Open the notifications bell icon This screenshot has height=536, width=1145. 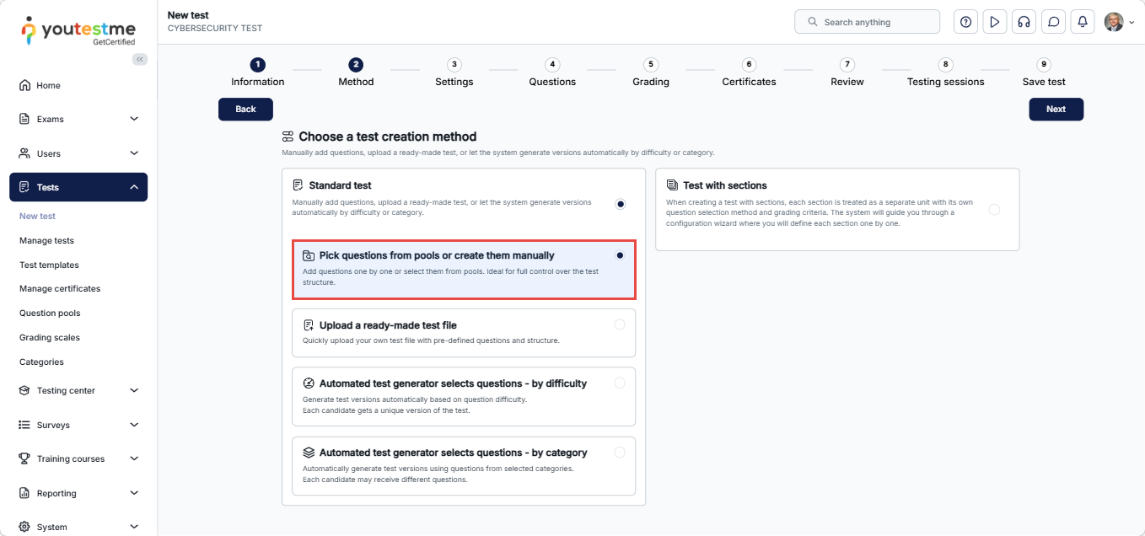click(1083, 22)
